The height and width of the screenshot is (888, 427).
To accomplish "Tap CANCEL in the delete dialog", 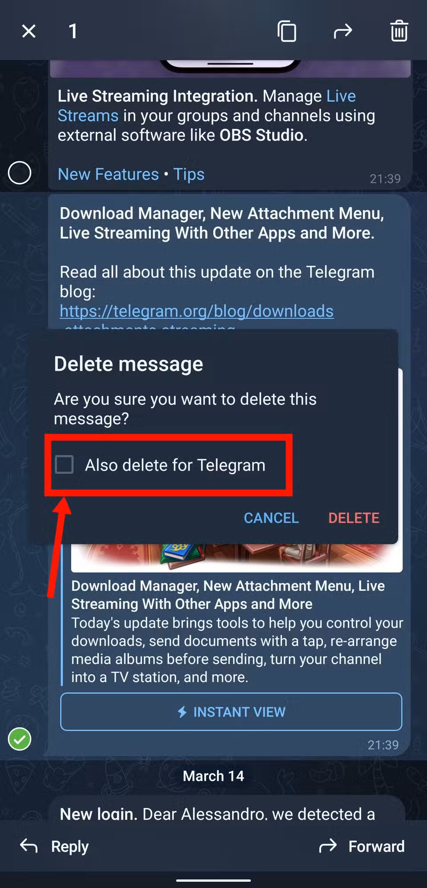I will click(271, 518).
